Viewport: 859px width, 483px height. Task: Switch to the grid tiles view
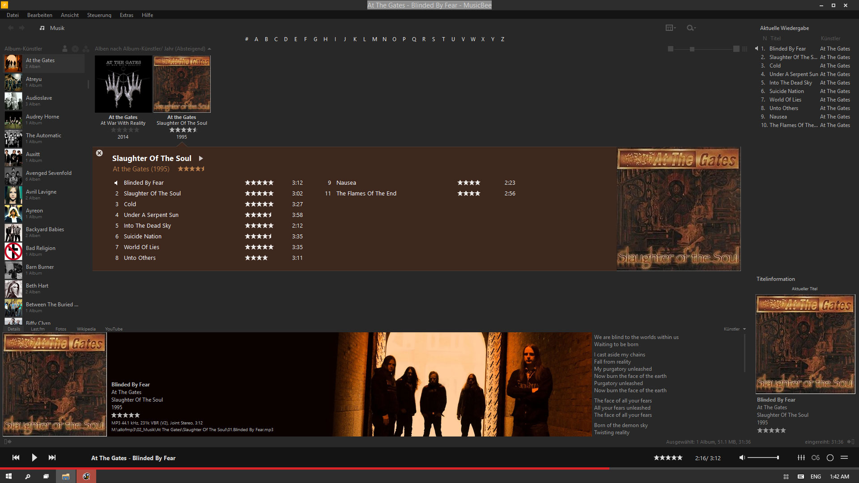(x=744, y=49)
